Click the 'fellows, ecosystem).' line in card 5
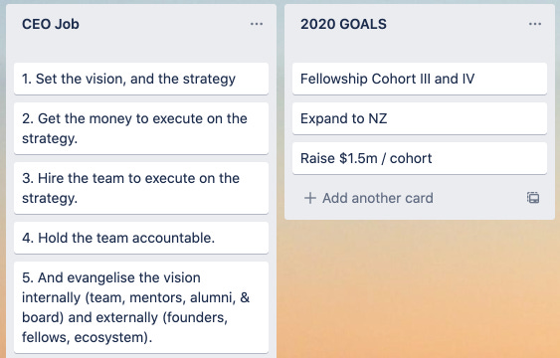The image size is (560, 358). point(87,337)
